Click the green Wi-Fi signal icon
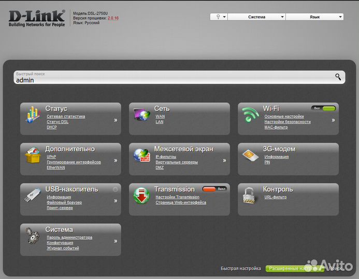359x279 pixels. click(x=250, y=115)
